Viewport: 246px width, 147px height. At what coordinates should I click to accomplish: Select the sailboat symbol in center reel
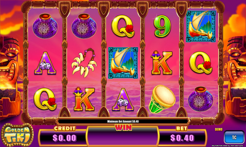coord(123,63)
